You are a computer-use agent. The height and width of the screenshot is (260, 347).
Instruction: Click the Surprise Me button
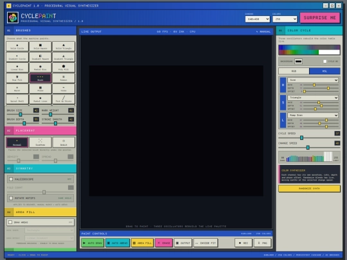[x=320, y=18]
